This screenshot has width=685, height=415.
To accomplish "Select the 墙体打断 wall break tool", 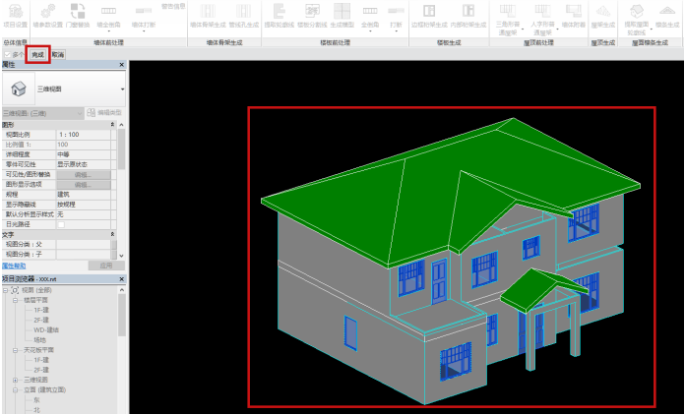I will pos(144,15).
